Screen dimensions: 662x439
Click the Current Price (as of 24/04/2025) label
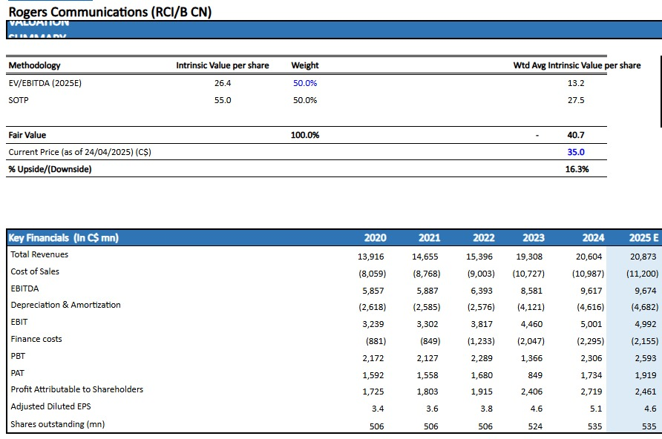click(x=80, y=152)
